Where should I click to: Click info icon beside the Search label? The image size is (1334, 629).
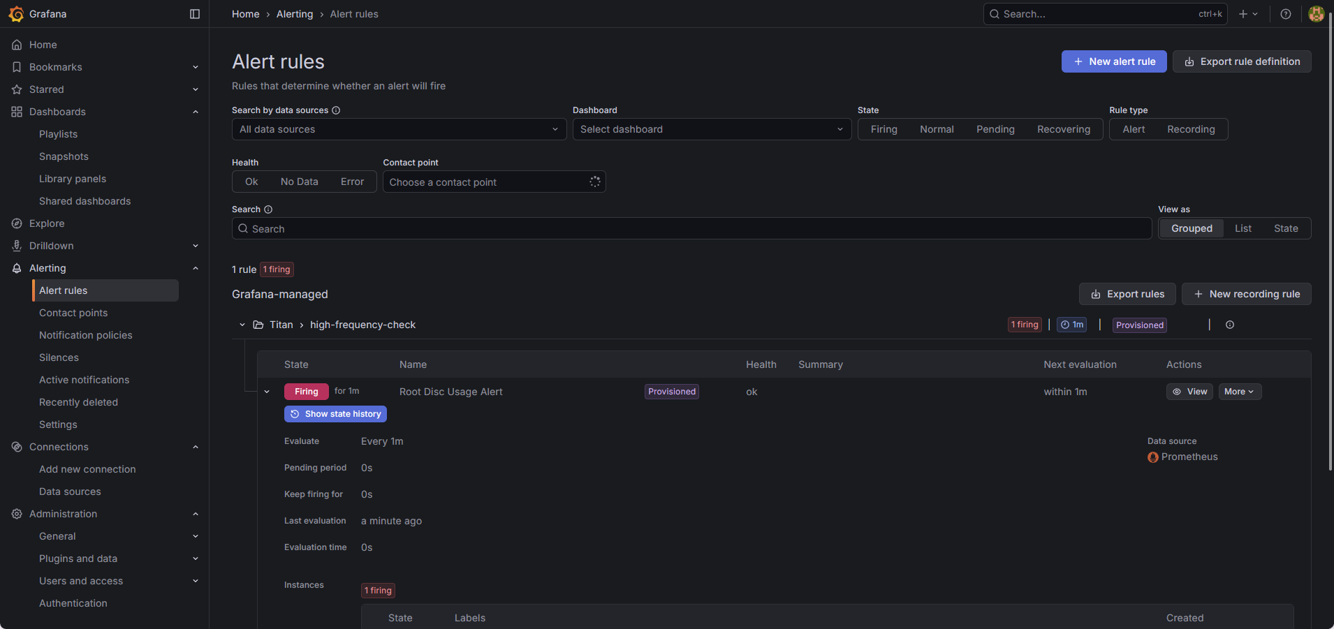click(x=268, y=209)
